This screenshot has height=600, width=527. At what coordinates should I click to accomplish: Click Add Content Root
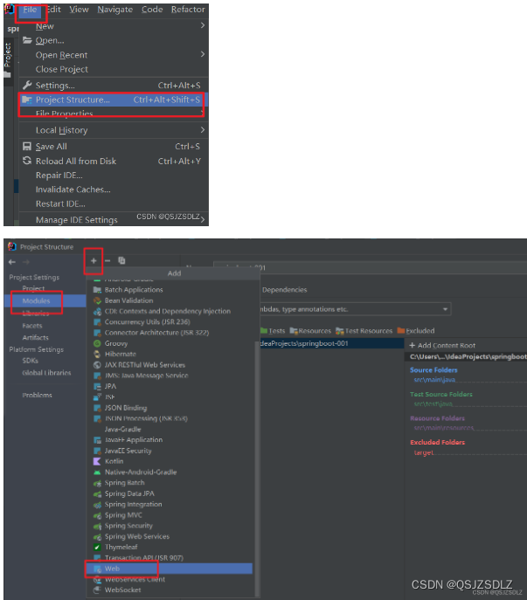pyautogui.click(x=442, y=345)
